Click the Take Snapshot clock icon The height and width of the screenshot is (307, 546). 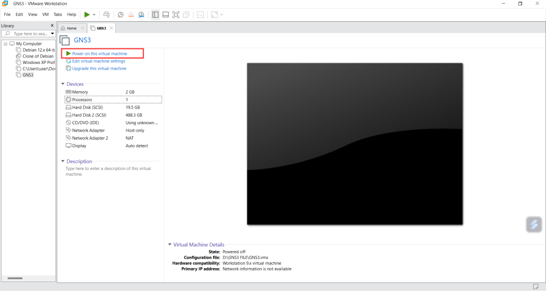(x=121, y=14)
